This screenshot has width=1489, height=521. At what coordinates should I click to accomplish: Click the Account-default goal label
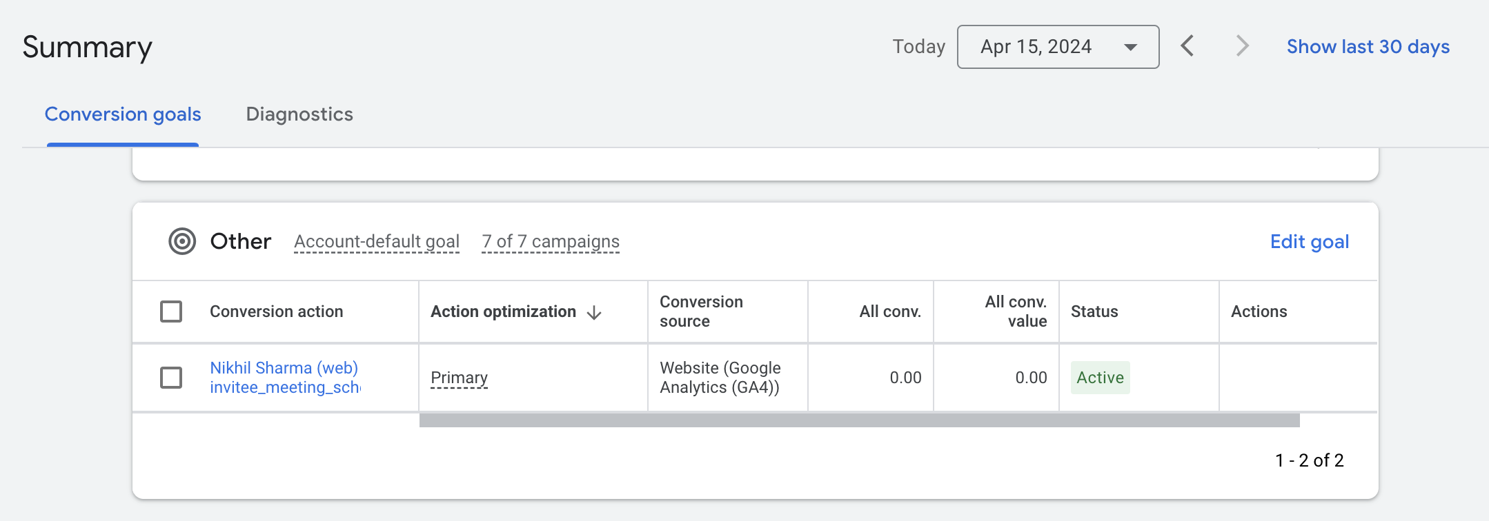point(377,242)
